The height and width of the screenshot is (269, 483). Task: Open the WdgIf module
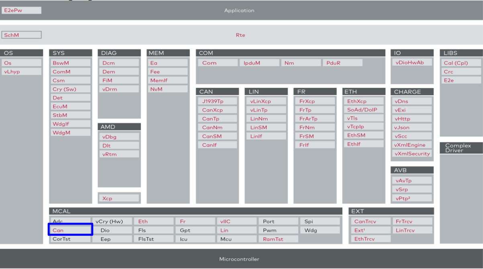click(x=71, y=124)
